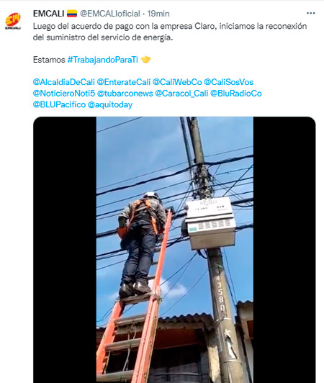Open the @aquitoday mention

pyautogui.click(x=110, y=104)
